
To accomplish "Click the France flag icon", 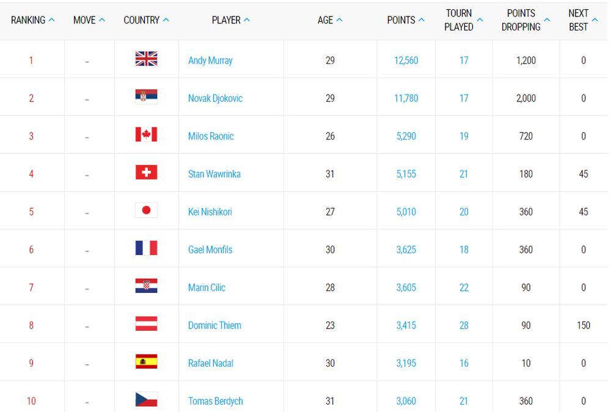I will tap(146, 248).
